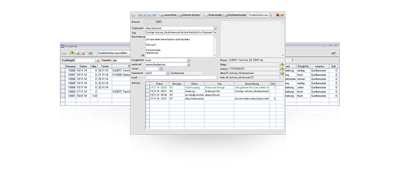Click the Beschreibung scrollbar down arrow

click(x=215, y=56)
